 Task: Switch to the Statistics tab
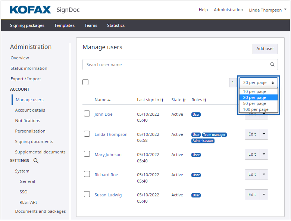coord(116,25)
